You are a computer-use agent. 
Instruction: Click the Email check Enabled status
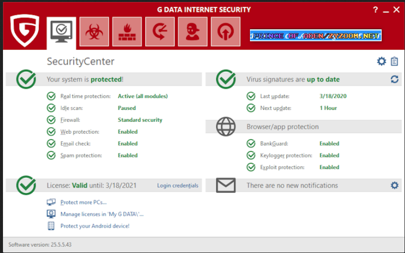[x=128, y=144]
